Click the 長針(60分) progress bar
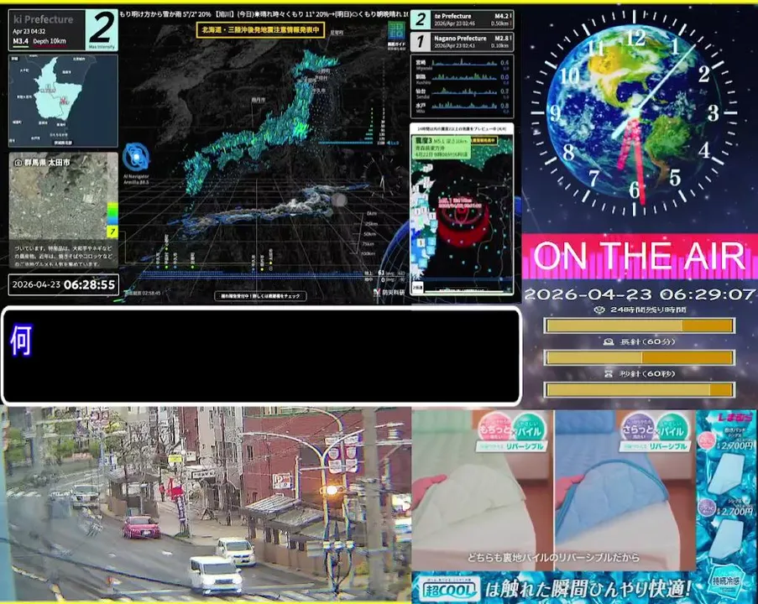 coord(640,357)
